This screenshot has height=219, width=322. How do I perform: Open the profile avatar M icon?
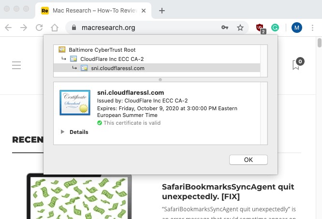point(296,28)
